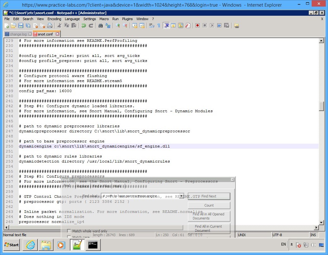Image resolution: width=328 pixels, height=255 pixels.
Task: Switch to the Replace tab
Action: coord(83,186)
